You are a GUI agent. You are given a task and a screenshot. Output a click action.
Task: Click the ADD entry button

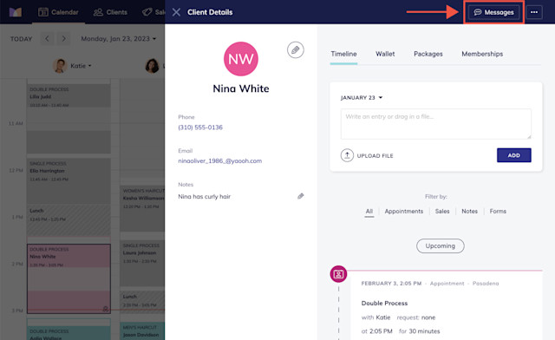coord(514,155)
